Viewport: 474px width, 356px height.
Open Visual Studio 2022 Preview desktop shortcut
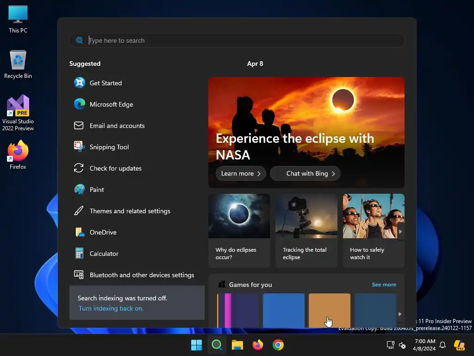pos(18,113)
